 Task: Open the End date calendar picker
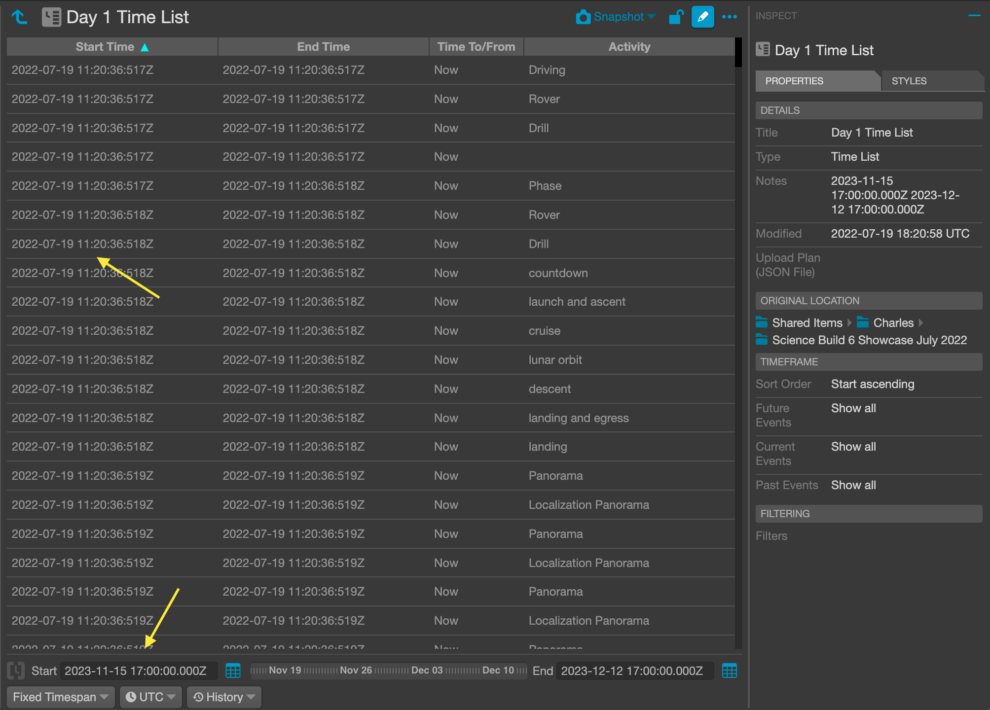(x=729, y=671)
